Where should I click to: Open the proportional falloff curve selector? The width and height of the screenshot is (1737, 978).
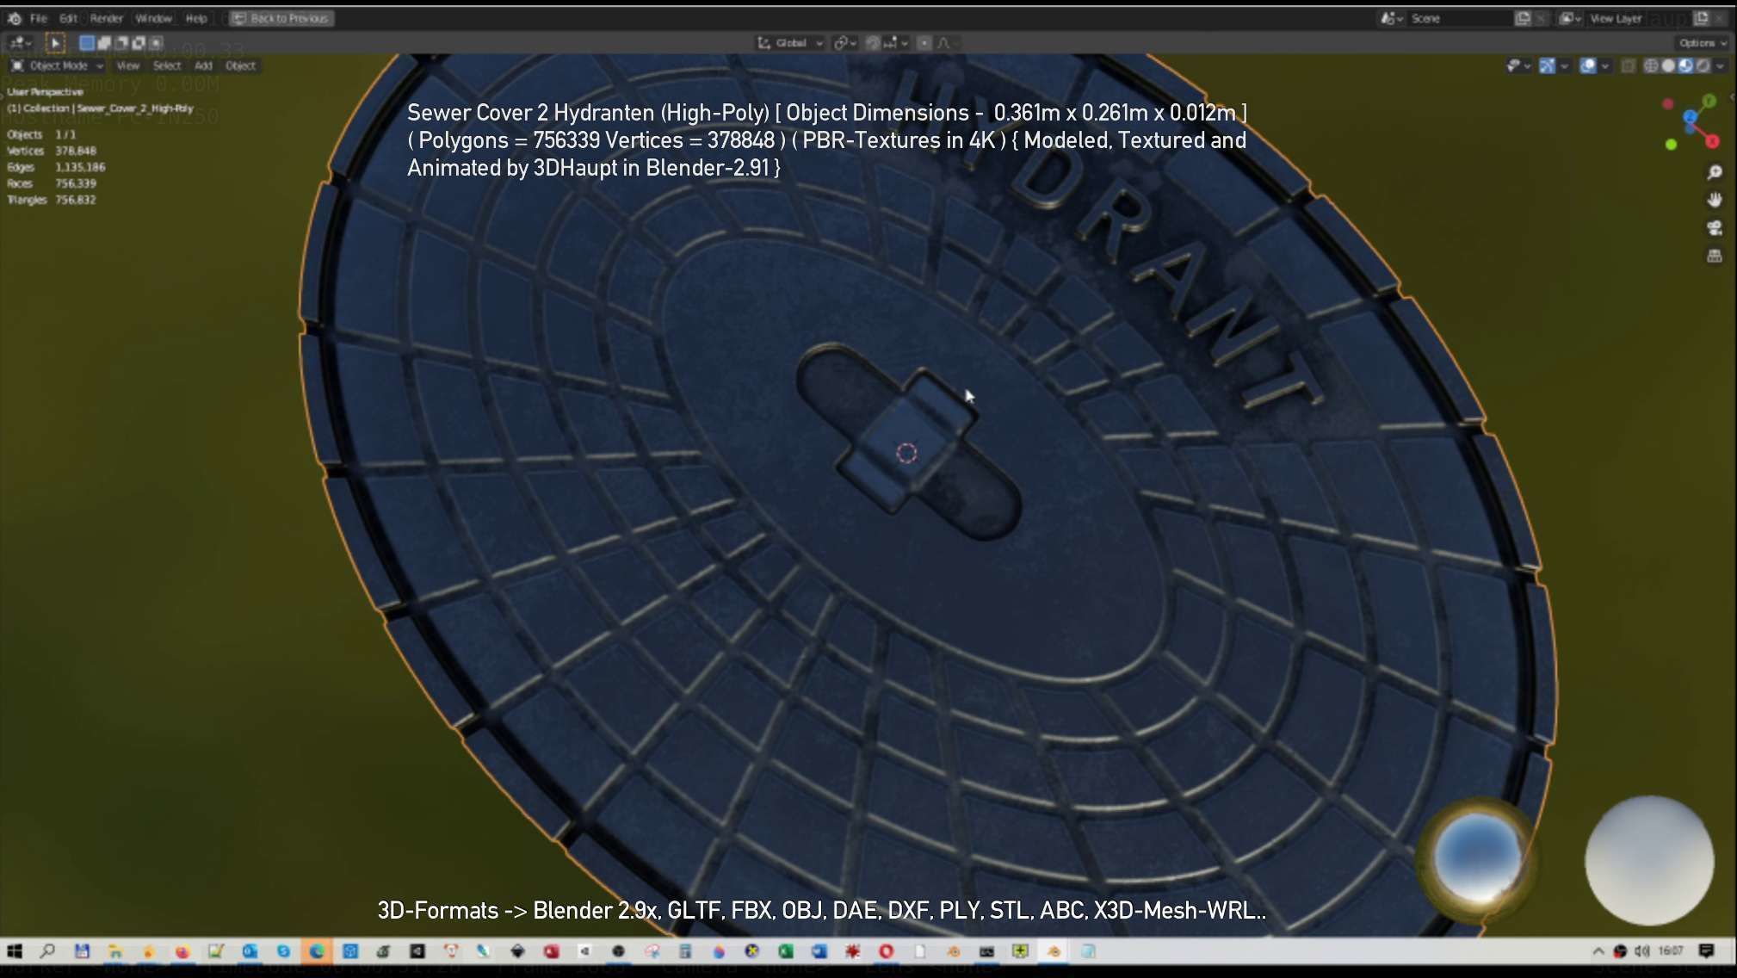[948, 42]
